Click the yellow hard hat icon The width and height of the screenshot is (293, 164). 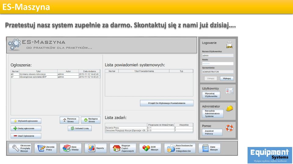[230, 108]
